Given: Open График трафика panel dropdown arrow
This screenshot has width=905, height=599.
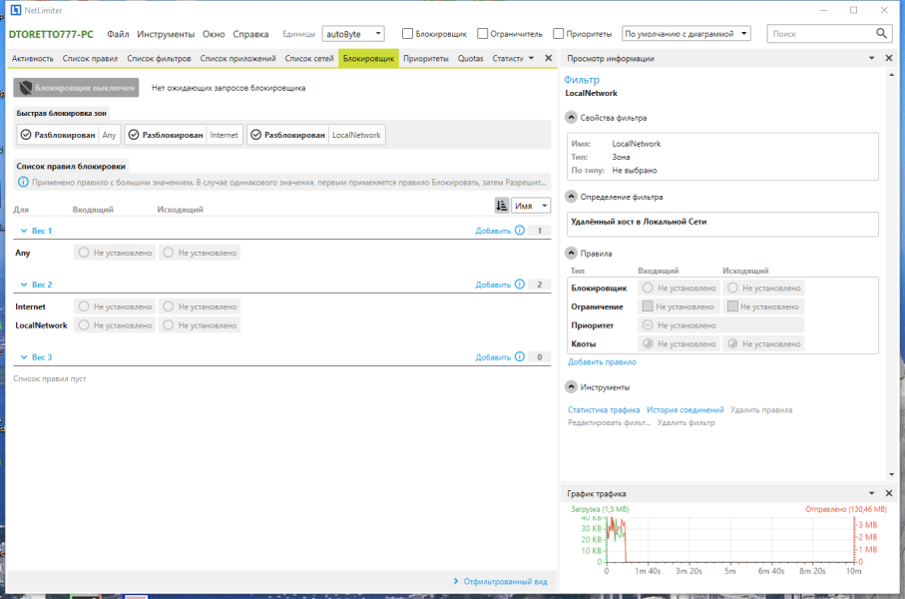Looking at the screenshot, I should point(871,493).
